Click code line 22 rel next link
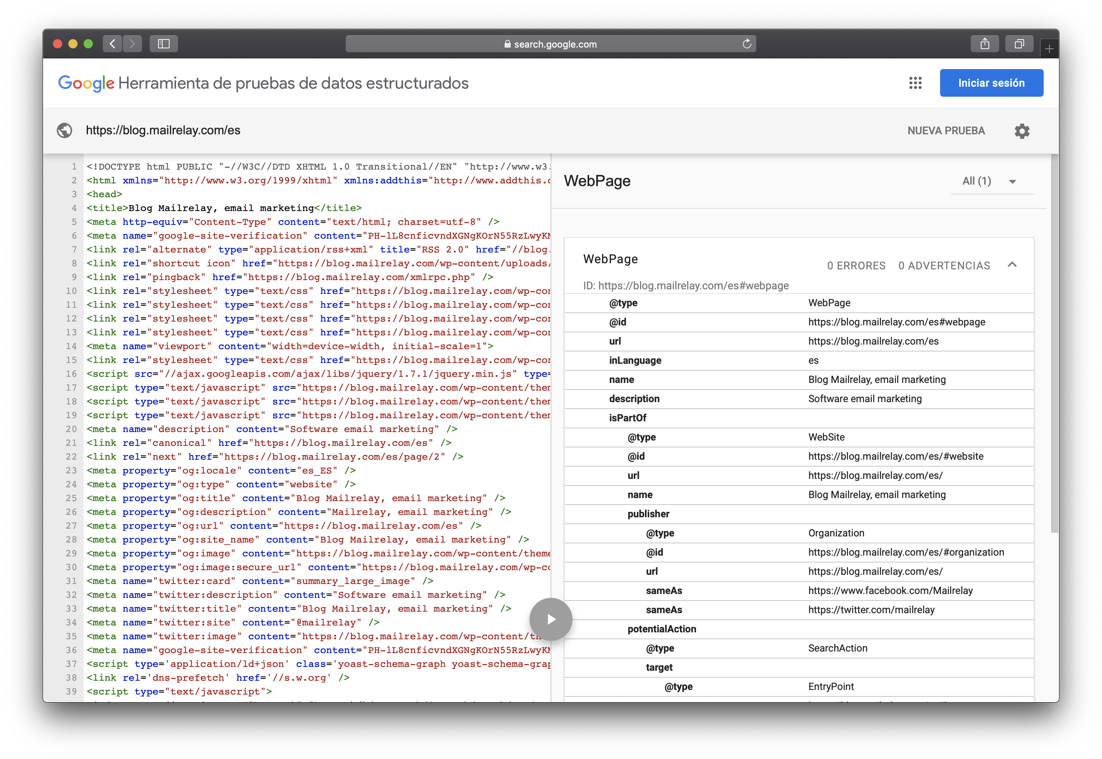This screenshot has height=759, width=1102. 275,457
